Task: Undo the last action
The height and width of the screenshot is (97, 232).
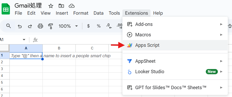Action: 20,26
